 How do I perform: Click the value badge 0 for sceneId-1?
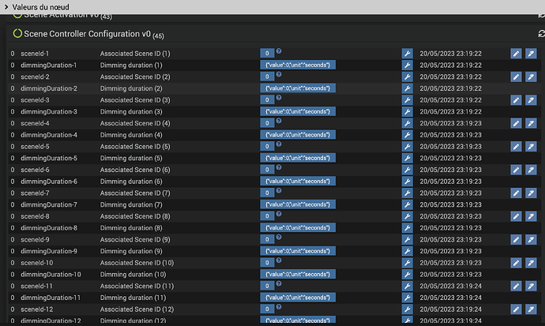pos(267,54)
